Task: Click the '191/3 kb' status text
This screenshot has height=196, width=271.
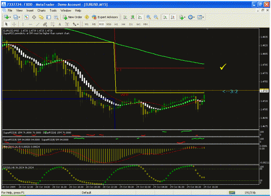Action: click(x=250, y=193)
